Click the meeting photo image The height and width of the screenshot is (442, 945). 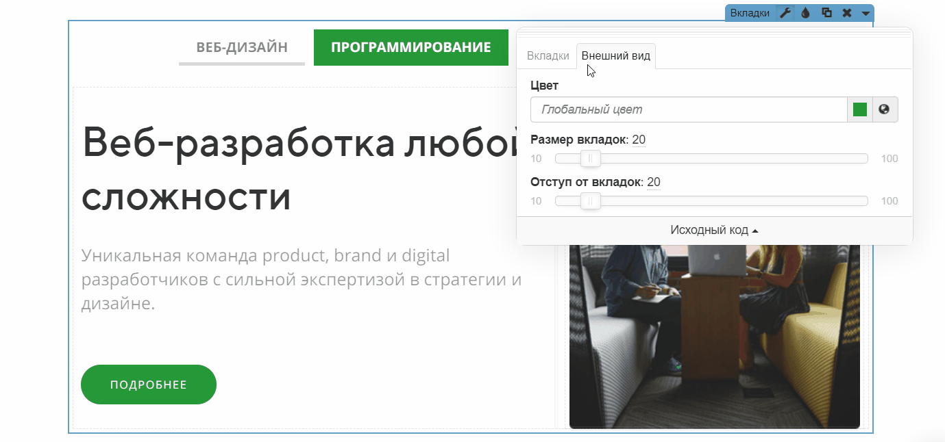pos(714,335)
